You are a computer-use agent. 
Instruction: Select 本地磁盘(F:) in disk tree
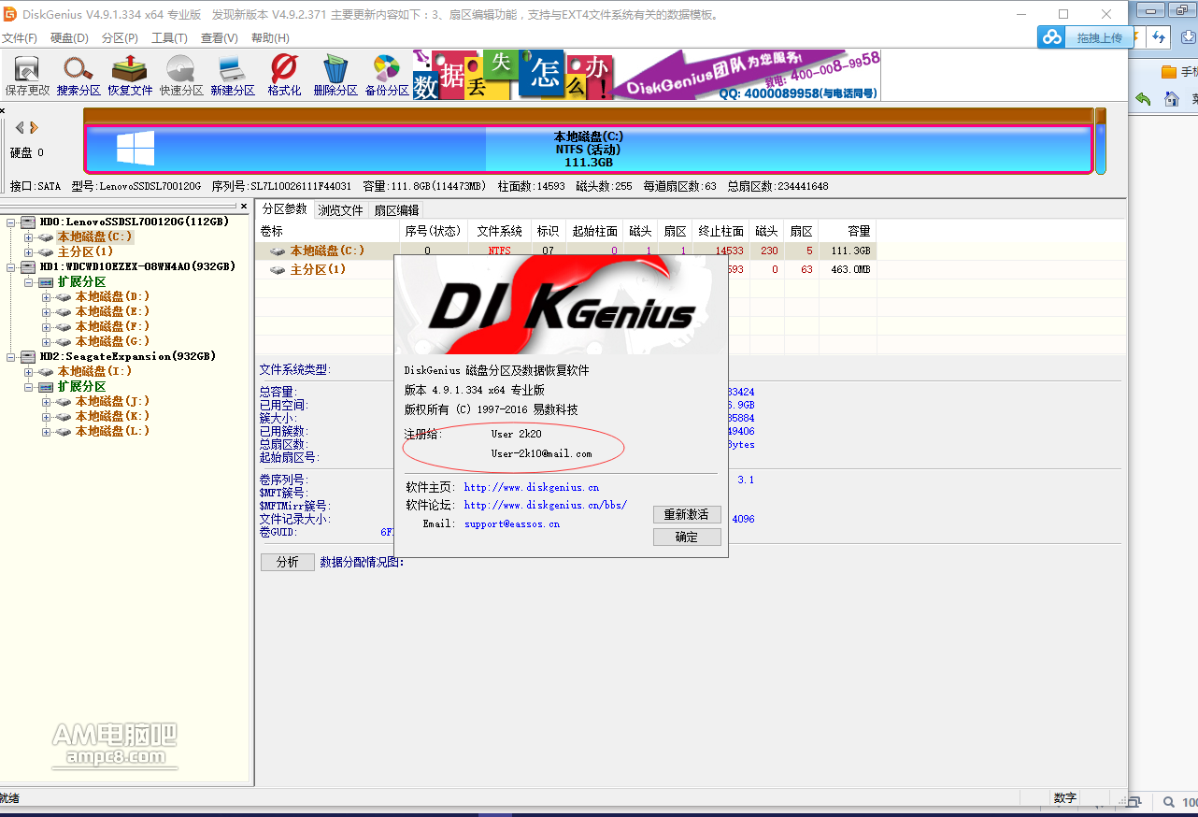pos(112,327)
